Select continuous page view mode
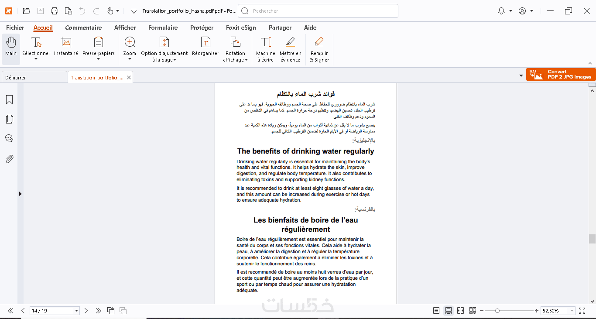The image size is (596, 319). 448,311
